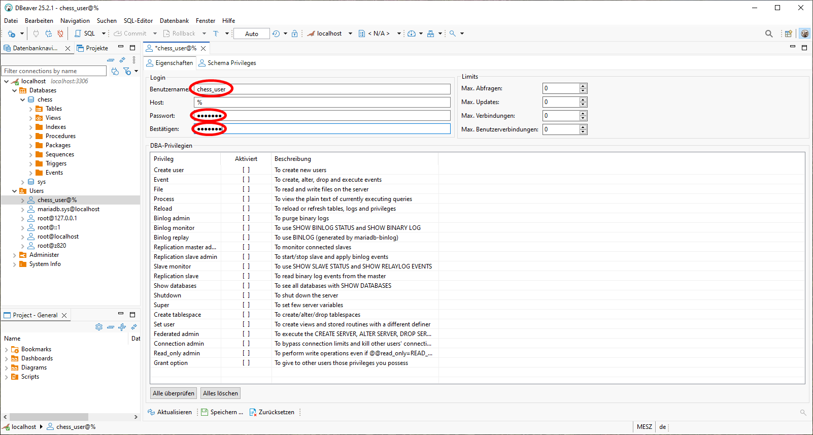This screenshot has height=435, width=813.
Task: Click the new database connection icon
Action: click(11, 34)
